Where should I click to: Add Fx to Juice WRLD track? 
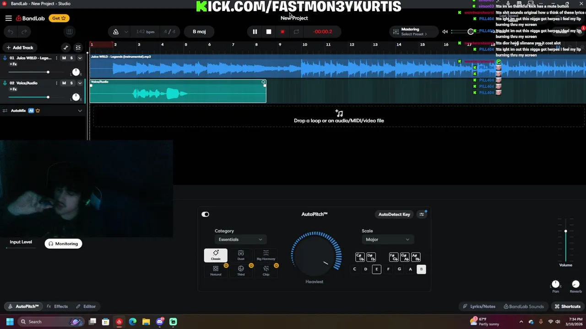[13, 64]
